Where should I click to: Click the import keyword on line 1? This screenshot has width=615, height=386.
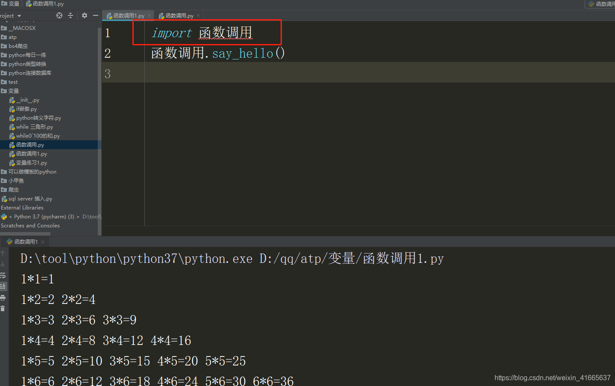(x=172, y=33)
